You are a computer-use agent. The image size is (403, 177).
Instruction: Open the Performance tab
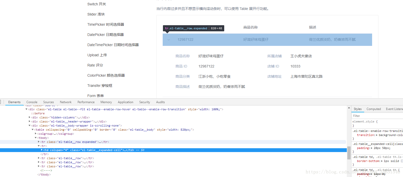(x=86, y=102)
